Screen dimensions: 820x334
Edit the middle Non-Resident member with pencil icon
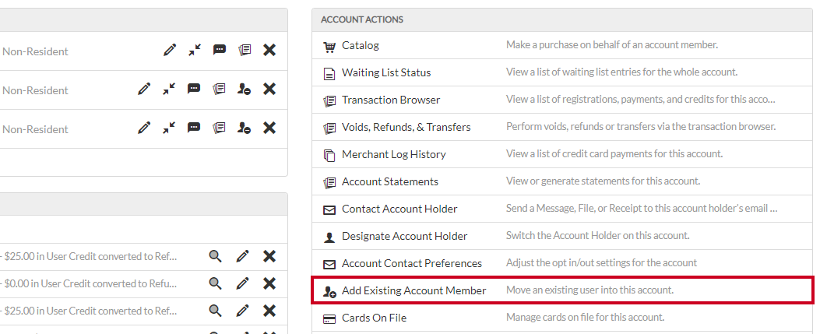click(x=144, y=89)
